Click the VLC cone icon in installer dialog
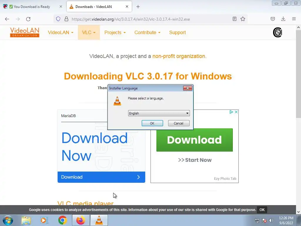The width and height of the screenshot is (301, 226). pyautogui.click(x=117, y=101)
